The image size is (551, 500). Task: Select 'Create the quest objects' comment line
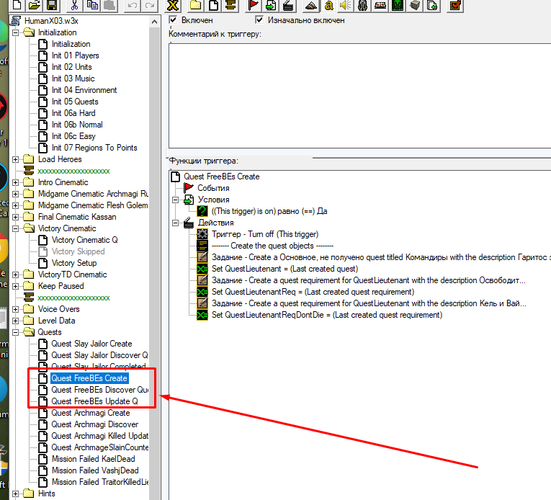(x=272, y=246)
